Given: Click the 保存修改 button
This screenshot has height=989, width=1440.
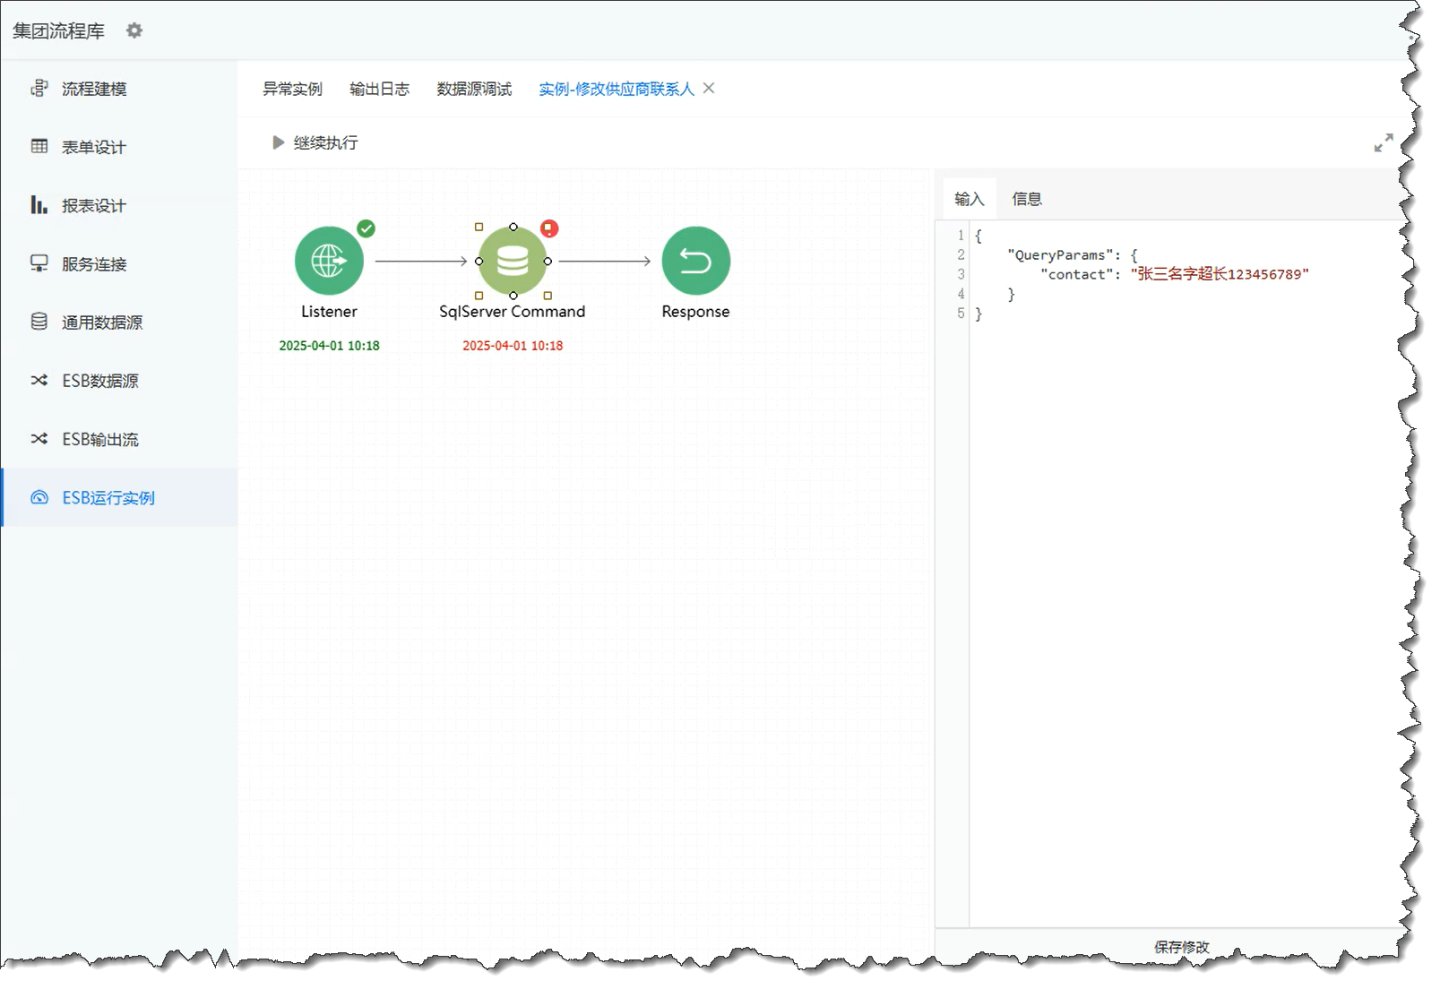Looking at the screenshot, I should pyautogui.click(x=1180, y=946).
